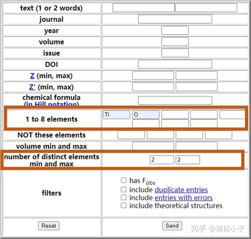Click the distinct elements minimum field
This screenshot has height=239, width=251.
[x=162, y=160]
